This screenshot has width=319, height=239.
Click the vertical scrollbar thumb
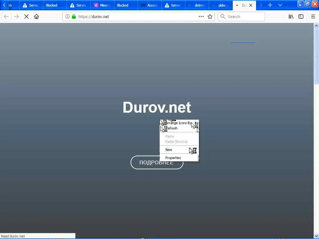pyautogui.click(x=316, y=56)
